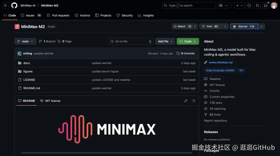Switch to the Security tab
Screen dimensions: 280x156
click(125, 15)
